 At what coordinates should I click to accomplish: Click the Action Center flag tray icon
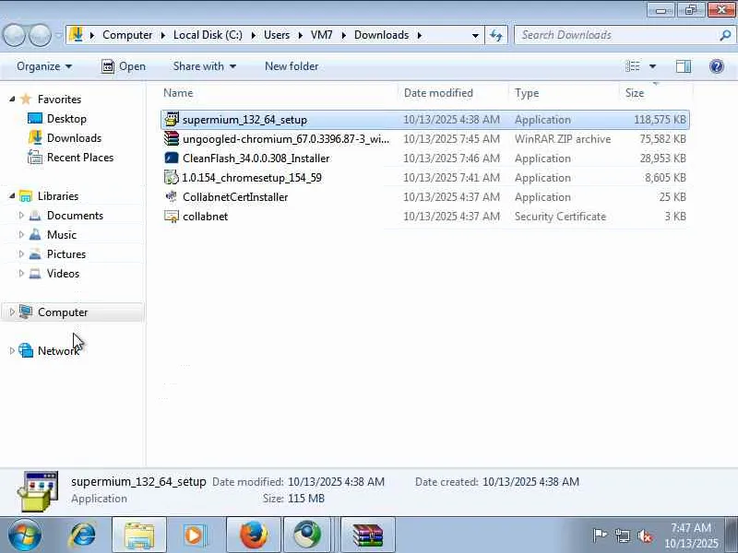601,535
